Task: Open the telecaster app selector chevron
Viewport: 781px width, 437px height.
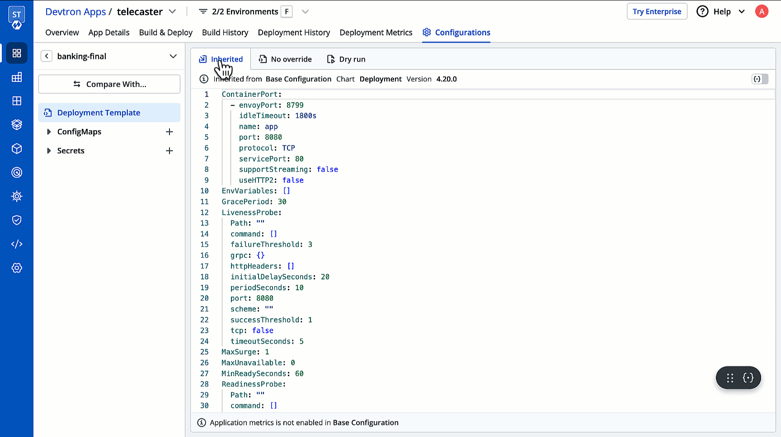Action: [x=172, y=12]
